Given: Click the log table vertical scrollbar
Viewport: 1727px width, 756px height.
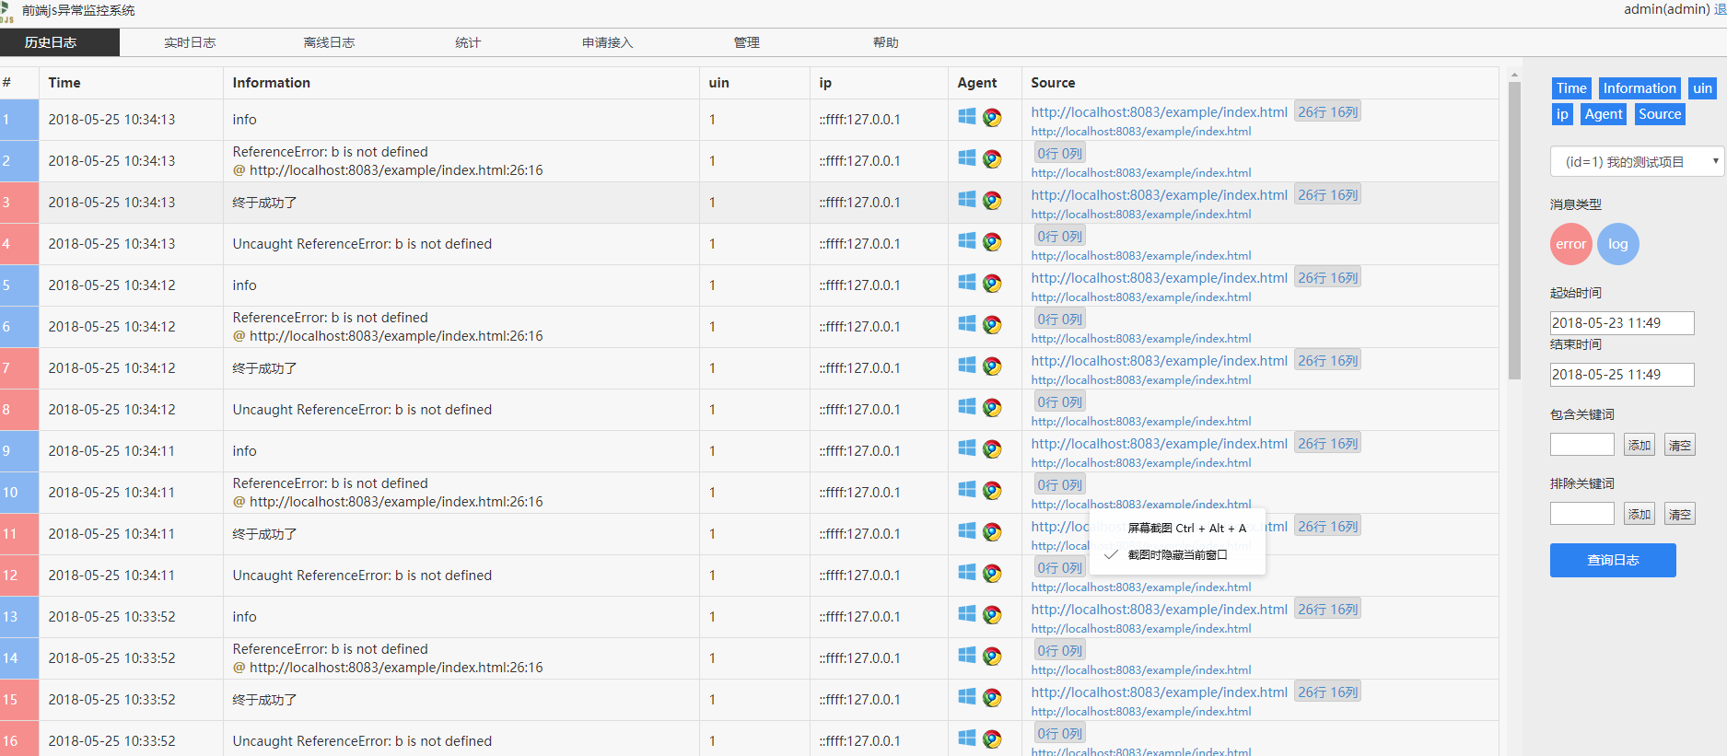Looking at the screenshot, I should coord(1514,230).
